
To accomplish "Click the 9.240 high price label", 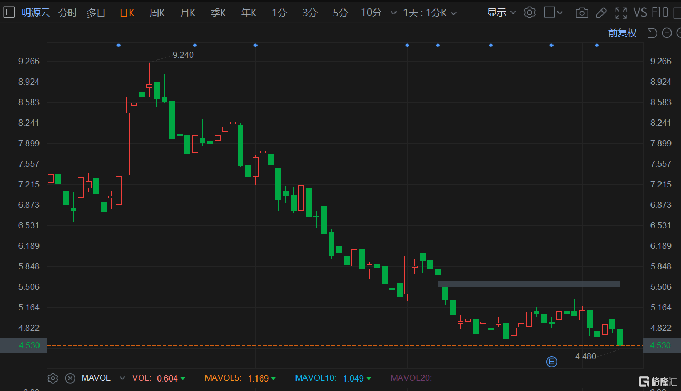I will [x=183, y=55].
